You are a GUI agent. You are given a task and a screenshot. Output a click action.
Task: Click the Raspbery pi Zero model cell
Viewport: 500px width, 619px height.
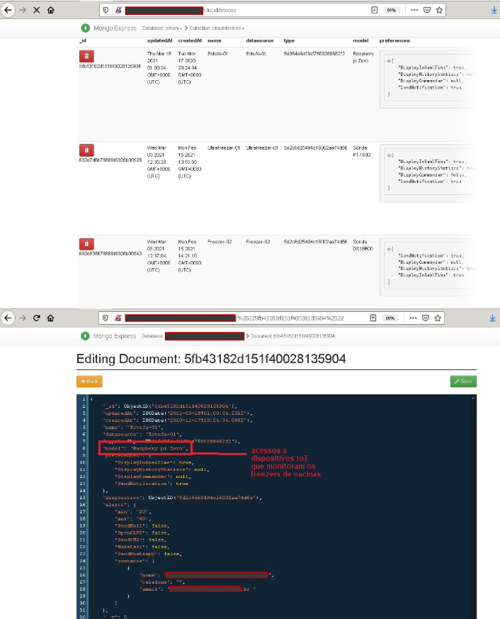[x=363, y=57]
